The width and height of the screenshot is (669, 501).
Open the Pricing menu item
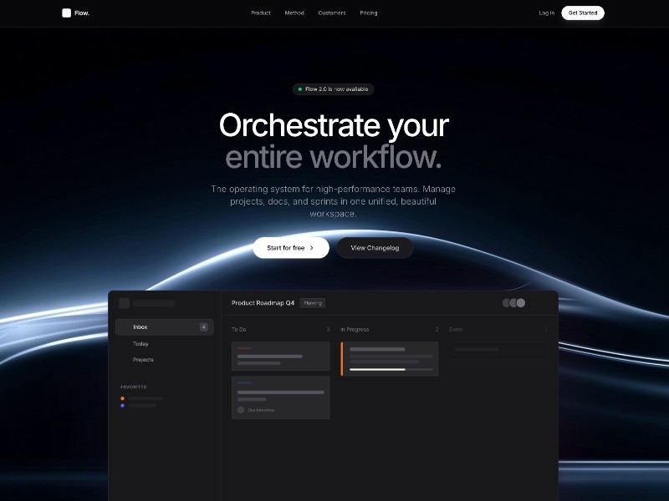point(369,13)
